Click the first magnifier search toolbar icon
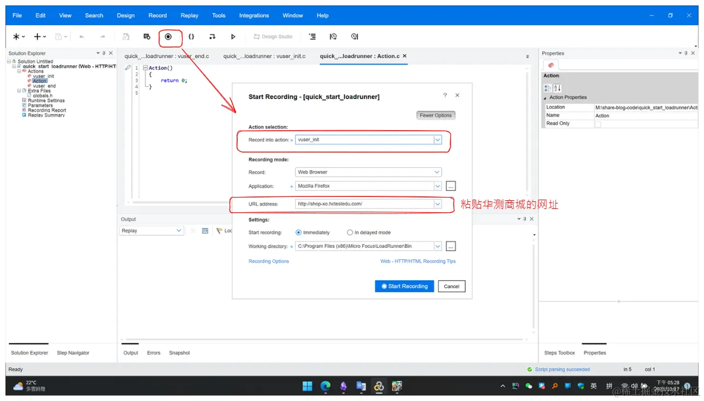The height and width of the screenshot is (401, 704). 333,37
